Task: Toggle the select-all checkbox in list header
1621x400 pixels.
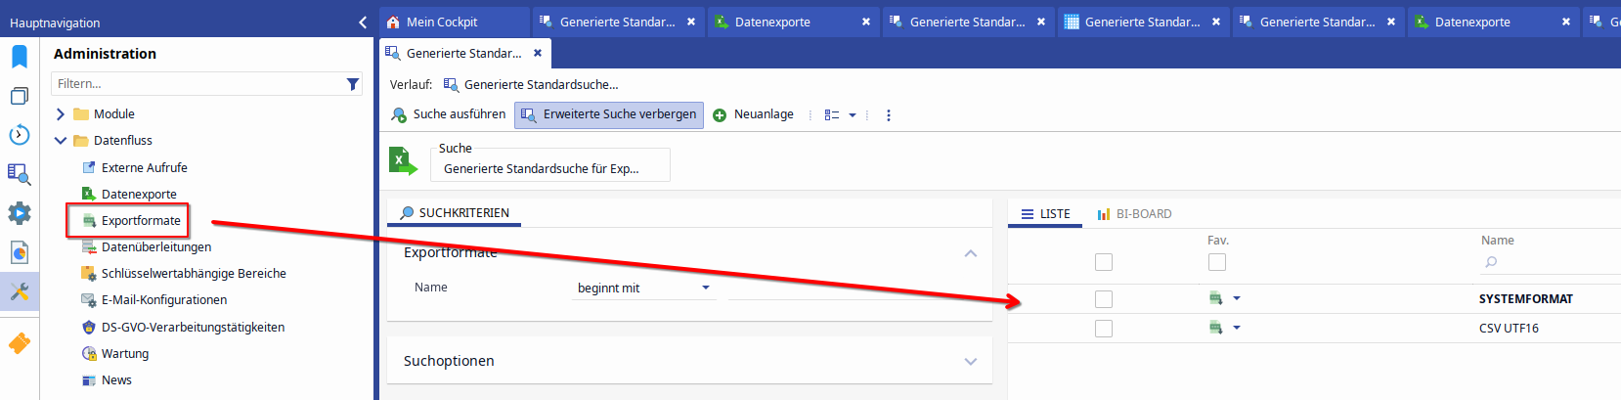Action: point(1104,262)
